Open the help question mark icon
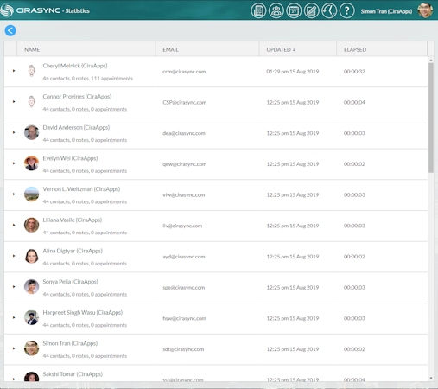Viewport: 438px width, 389px height. coord(347,11)
